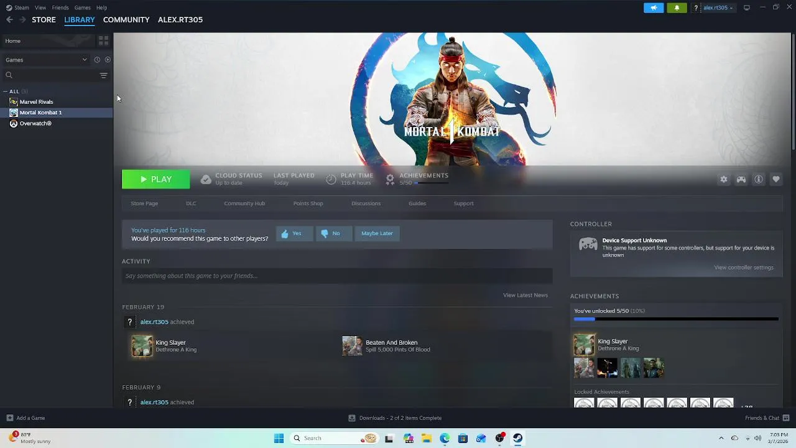Open the View menu
Image resolution: width=796 pixels, height=448 pixels.
40,7
